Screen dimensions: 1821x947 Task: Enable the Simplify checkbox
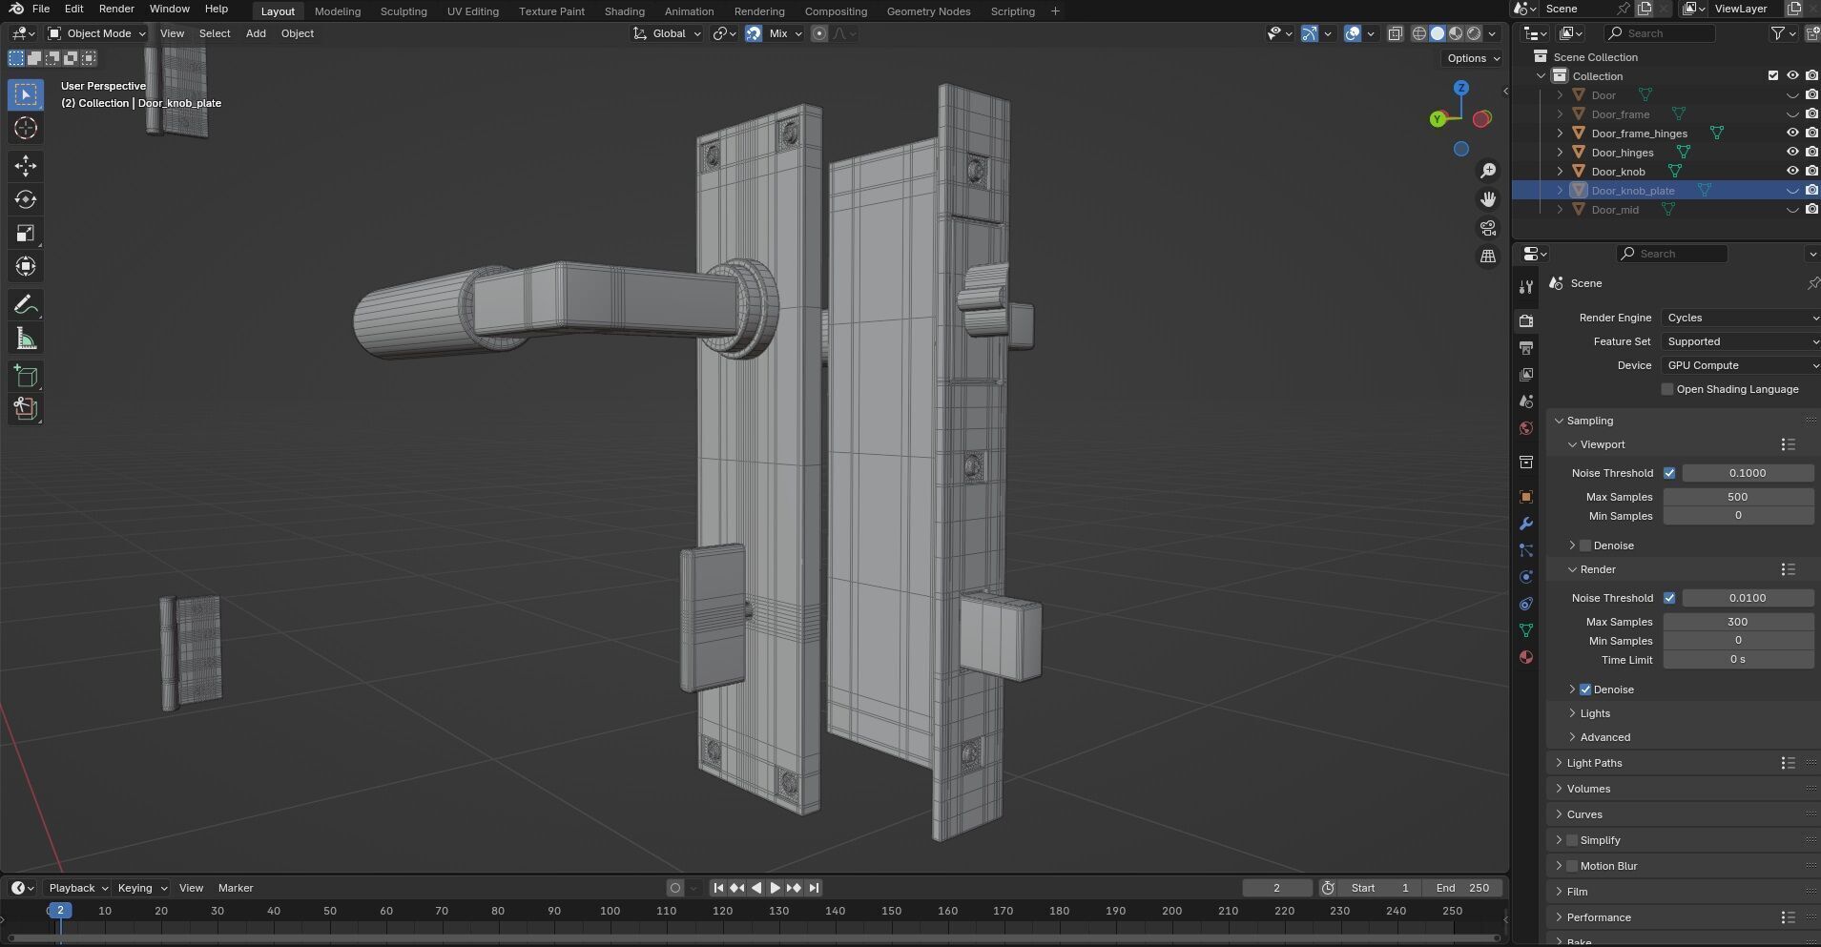(1572, 840)
